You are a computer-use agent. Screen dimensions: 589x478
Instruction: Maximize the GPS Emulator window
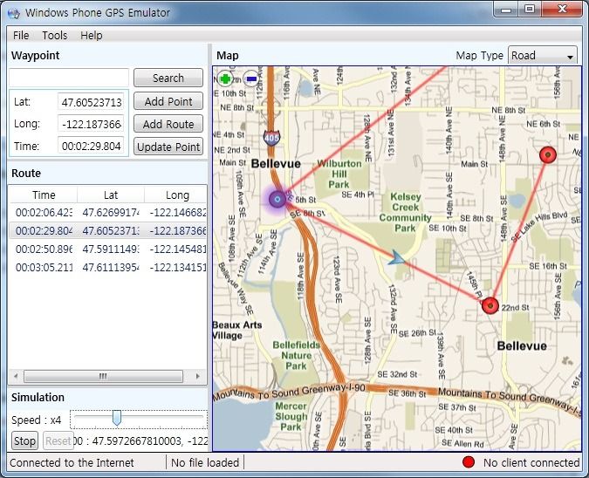(530, 10)
